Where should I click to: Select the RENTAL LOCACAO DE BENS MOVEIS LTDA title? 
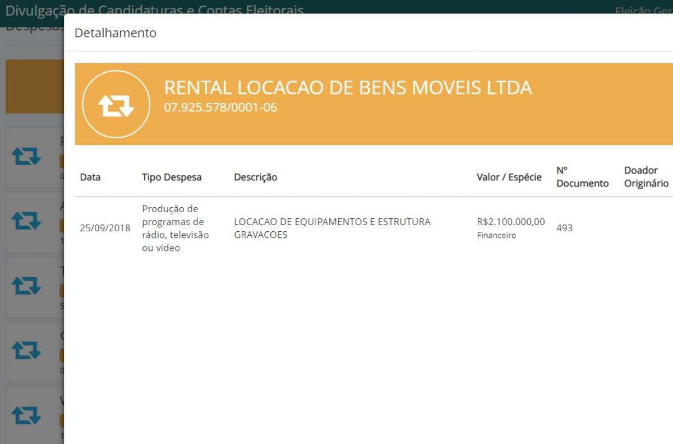(x=348, y=88)
